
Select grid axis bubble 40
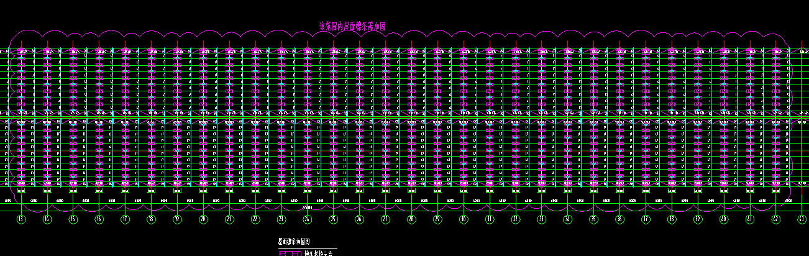coord(723,219)
